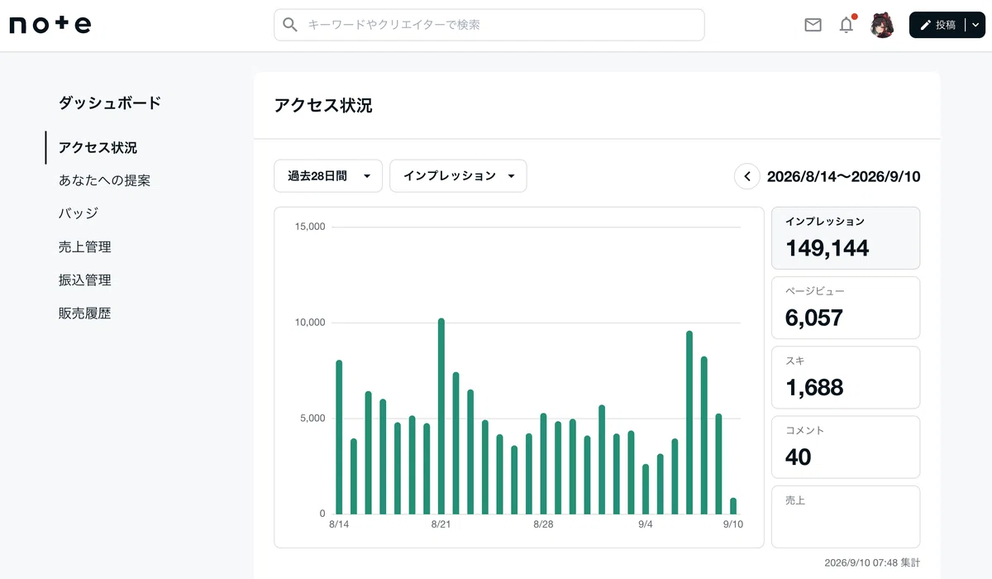Click the ダッシュボード heading

[110, 103]
